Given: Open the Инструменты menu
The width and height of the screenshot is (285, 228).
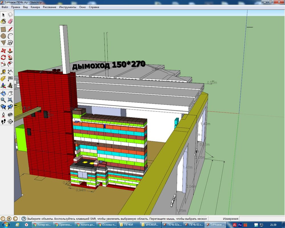Looking at the screenshot, I should [x=68, y=7].
